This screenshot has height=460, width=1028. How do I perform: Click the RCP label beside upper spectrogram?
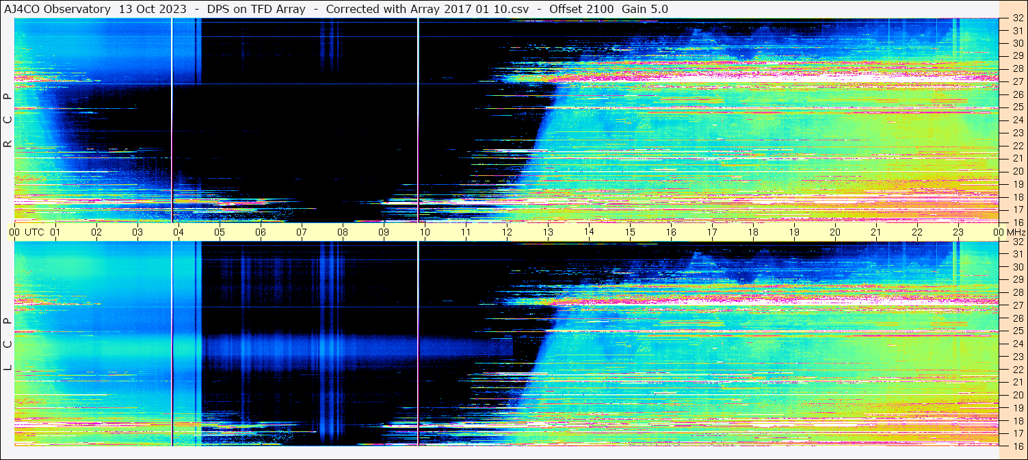[x=8, y=120]
